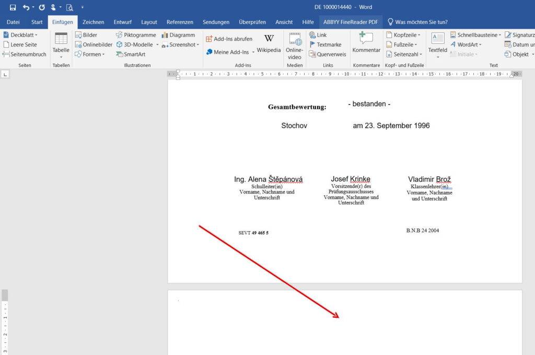Click the tab stop selector at ruler corner

[5, 74]
